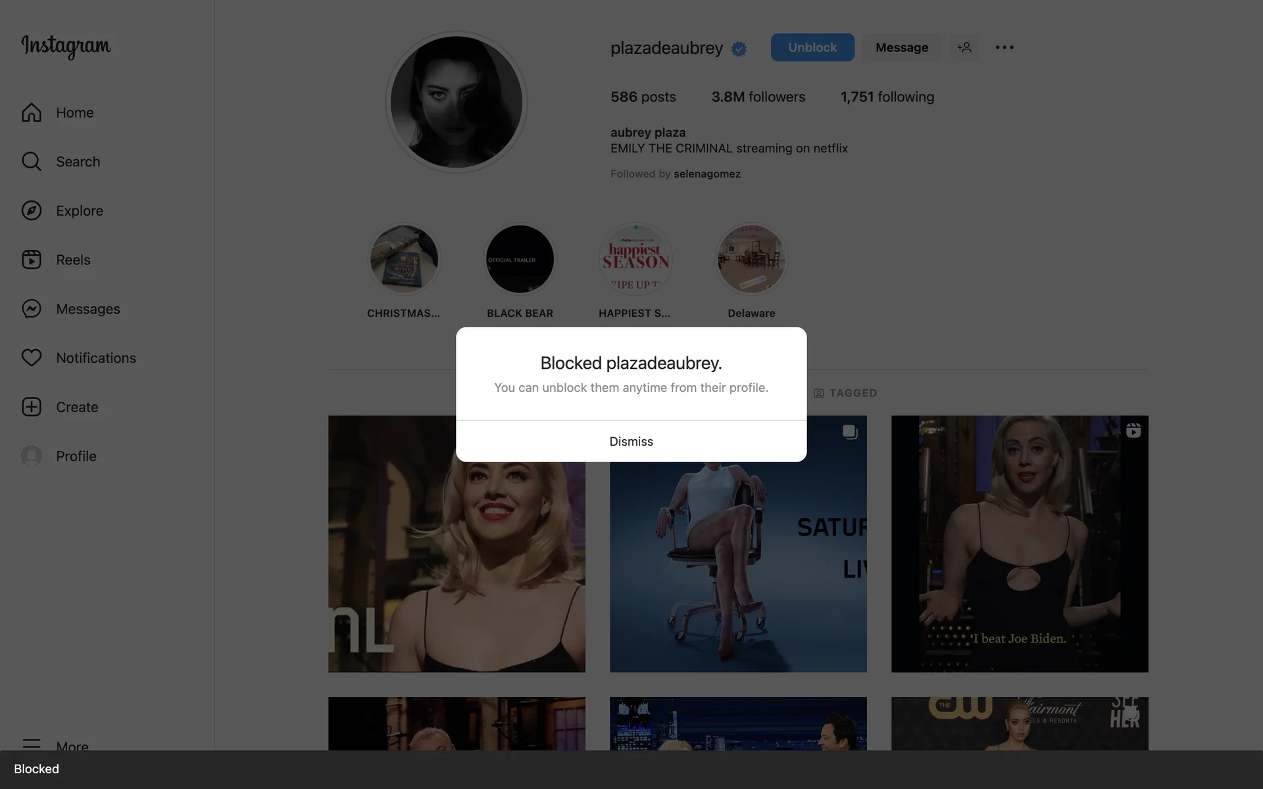Open the Explore compass icon
The height and width of the screenshot is (789, 1263).
(32, 210)
